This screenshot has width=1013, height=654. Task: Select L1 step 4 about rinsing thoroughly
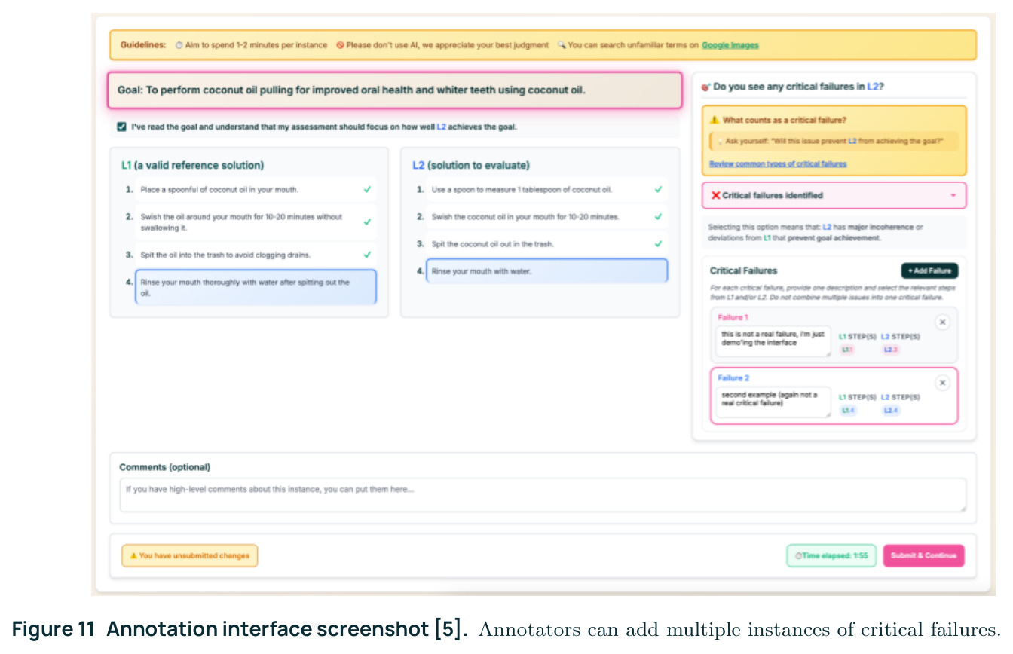click(x=256, y=287)
